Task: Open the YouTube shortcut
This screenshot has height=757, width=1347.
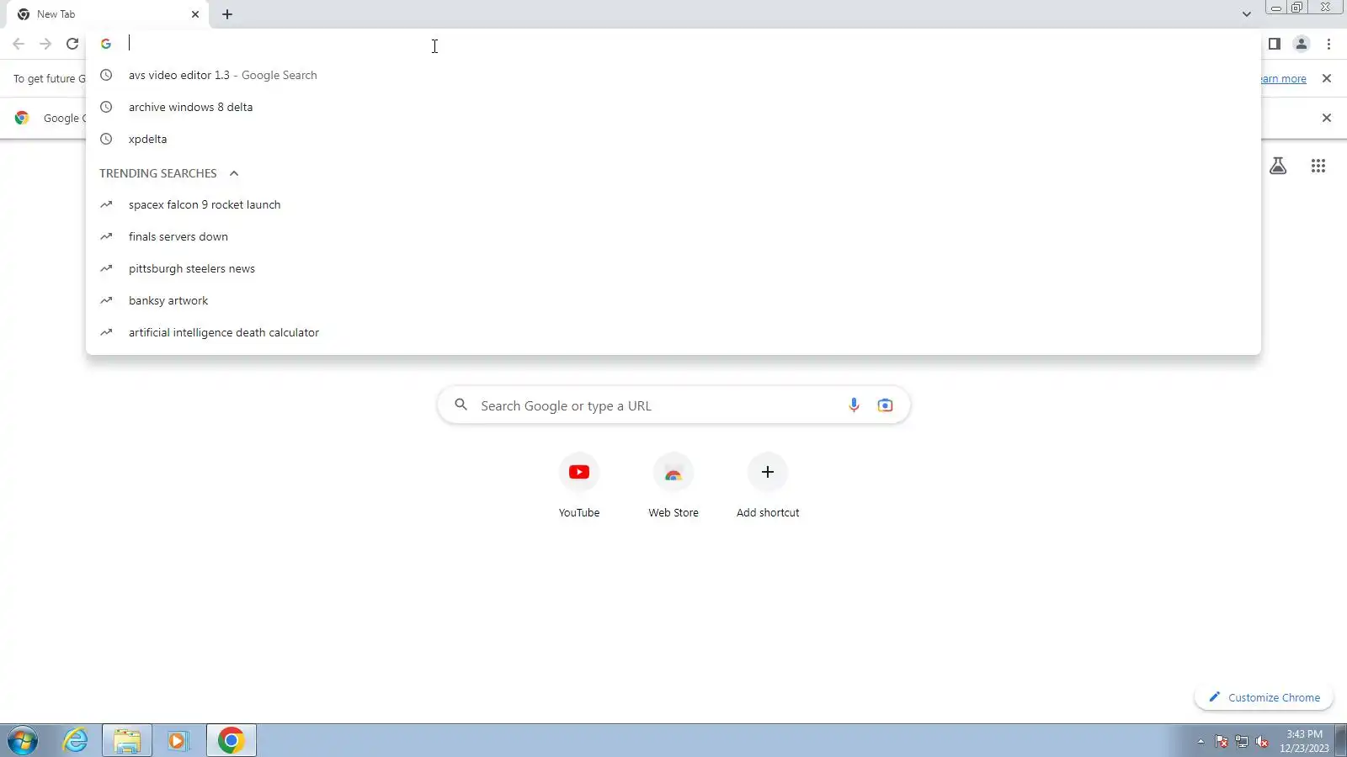Action: point(579,486)
